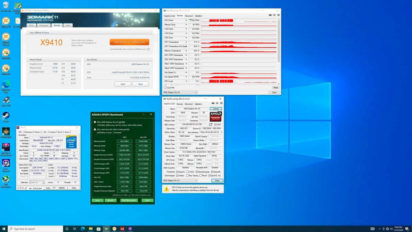Image resolution: width=412 pixels, height=232 pixels.
Task: Click the AIDA64 taskbar icon
Action: 122,229
